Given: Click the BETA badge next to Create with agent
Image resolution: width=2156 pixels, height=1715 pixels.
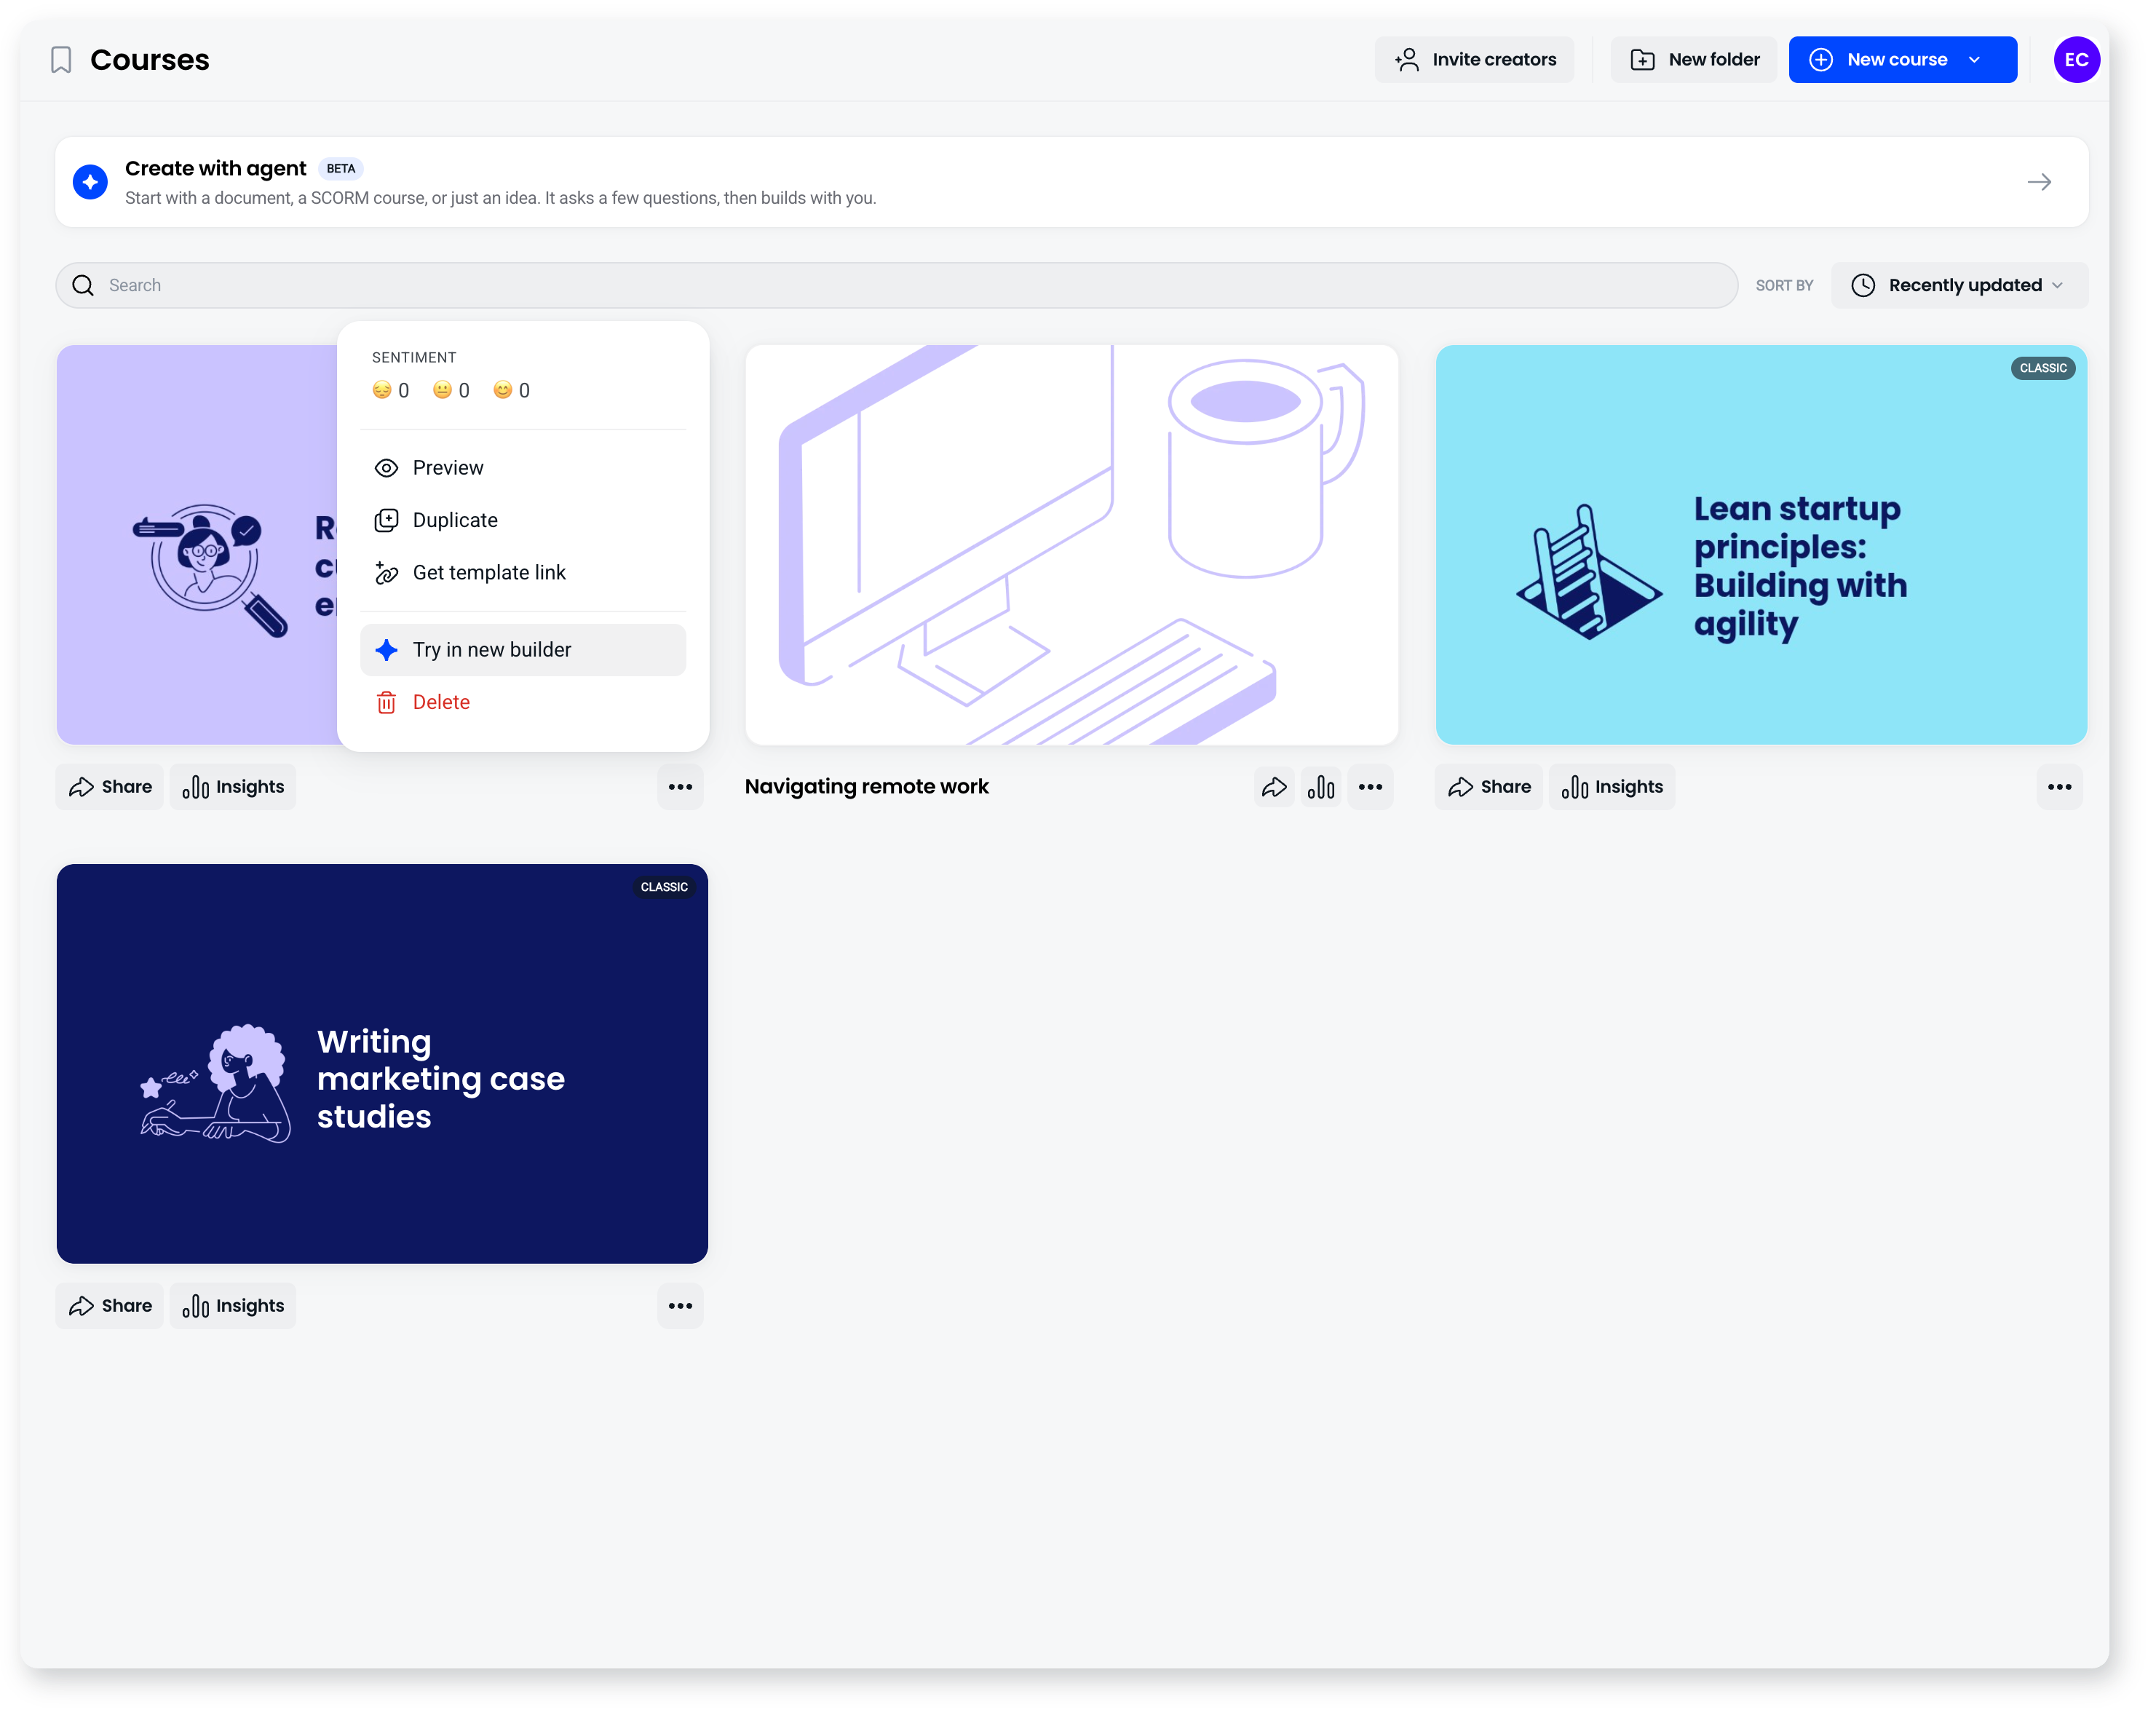Looking at the screenshot, I should [x=340, y=169].
